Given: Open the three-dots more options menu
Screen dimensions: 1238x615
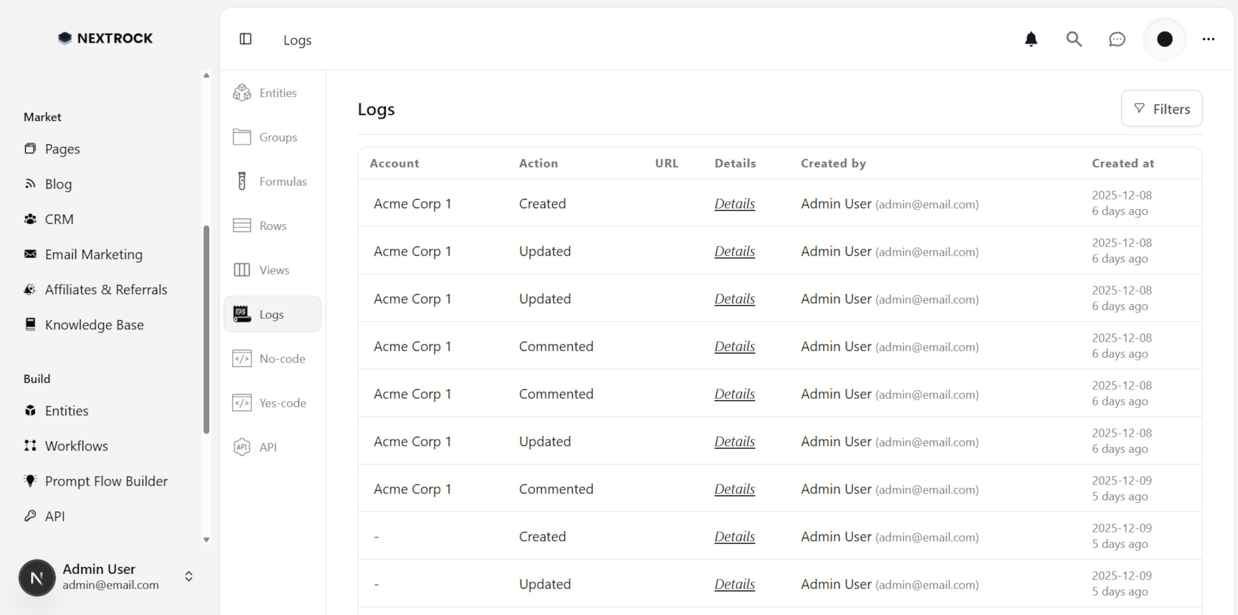Looking at the screenshot, I should click(1208, 39).
